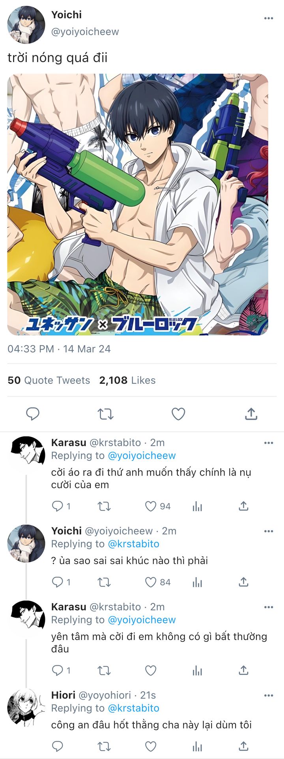The image size is (284, 759).
Task: Open Yoichi's profile picture at top
Action: pyautogui.click(x=26, y=25)
